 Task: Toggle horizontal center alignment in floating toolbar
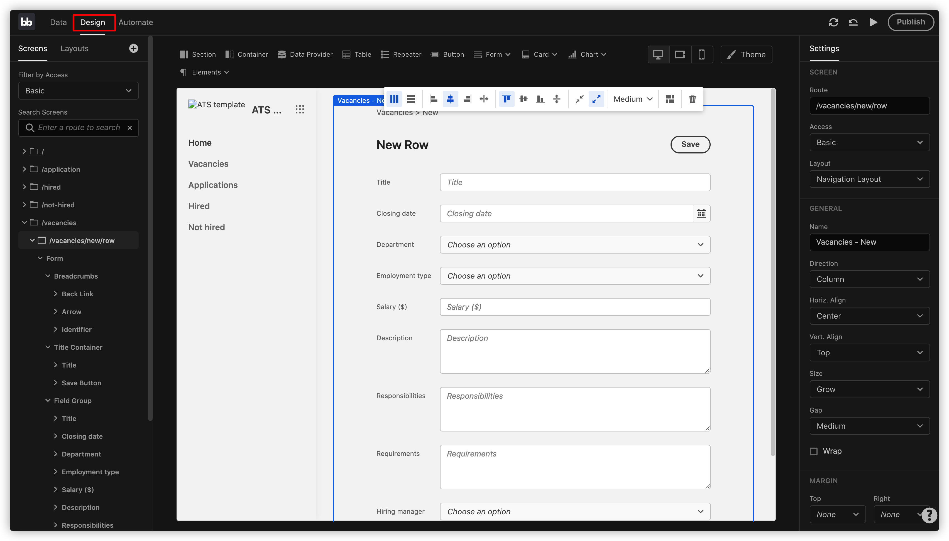[x=450, y=99]
